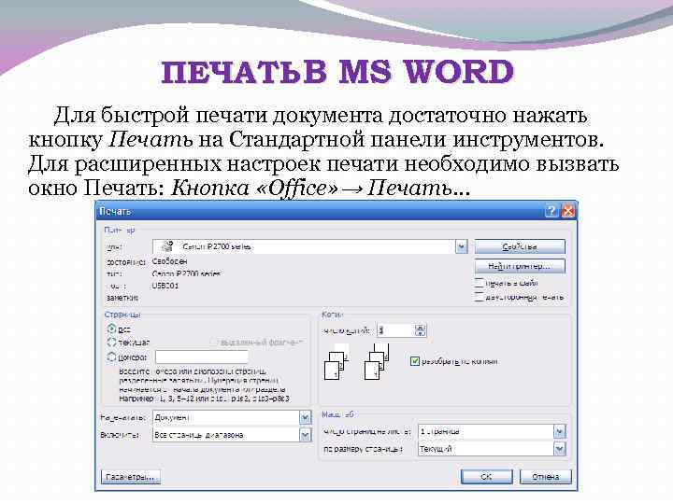This screenshot has height=504, width=673.
Task: Open the Включить dropdown showing Все страницы диапазона
Action: point(305,435)
